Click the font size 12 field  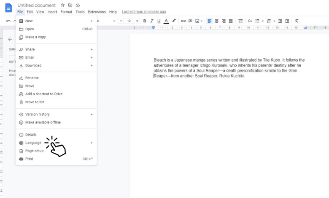129,21
